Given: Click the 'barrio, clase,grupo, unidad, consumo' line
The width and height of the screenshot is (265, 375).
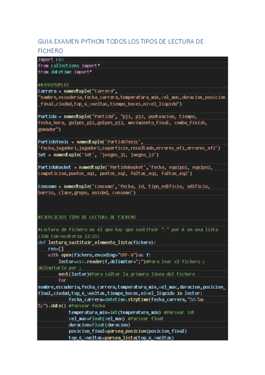Looking at the screenshot, I should point(87,192).
